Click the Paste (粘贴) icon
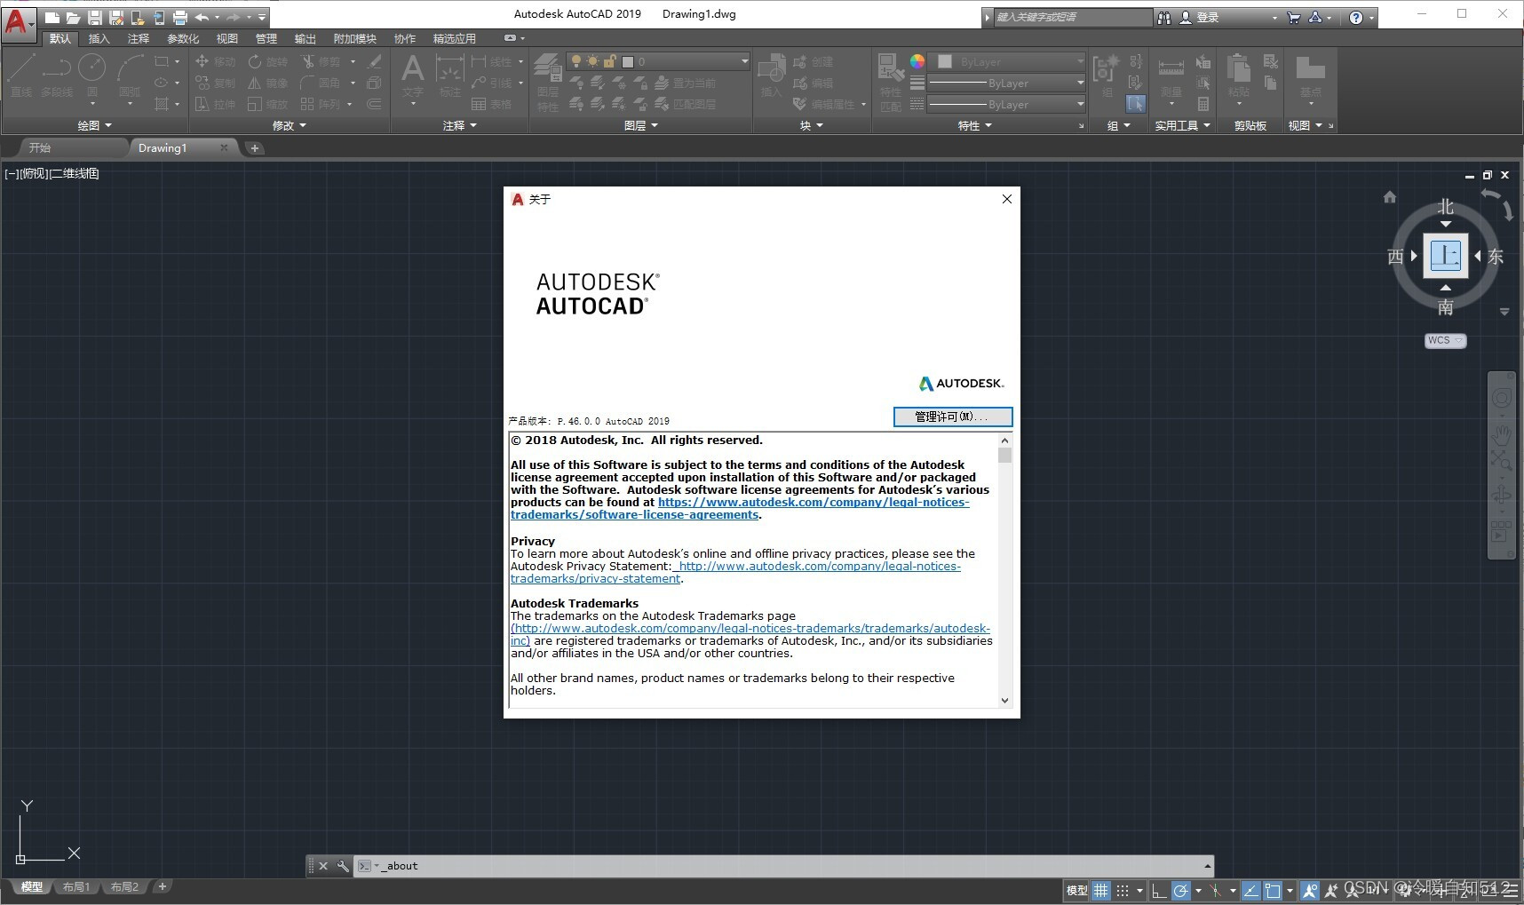This screenshot has width=1524, height=905. coord(1239,76)
